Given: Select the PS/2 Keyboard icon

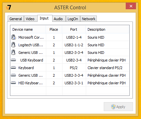Looking at the screenshot, I should click(x=13, y=68).
